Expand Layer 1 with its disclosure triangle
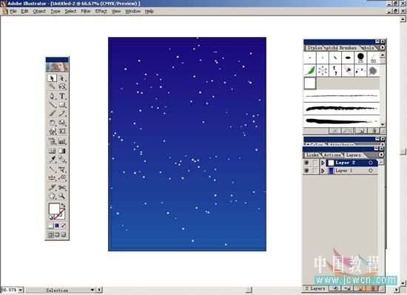The height and width of the screenshot is (295, 407). pyautogui.click(x=323, y=171)
